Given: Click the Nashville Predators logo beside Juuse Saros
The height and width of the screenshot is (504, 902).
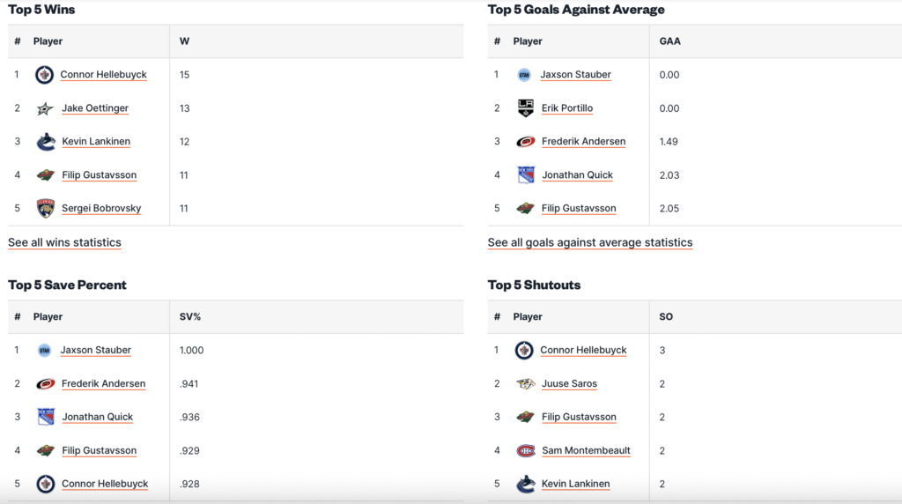Looking at the screenshot, I should click(x=525, y=384).
